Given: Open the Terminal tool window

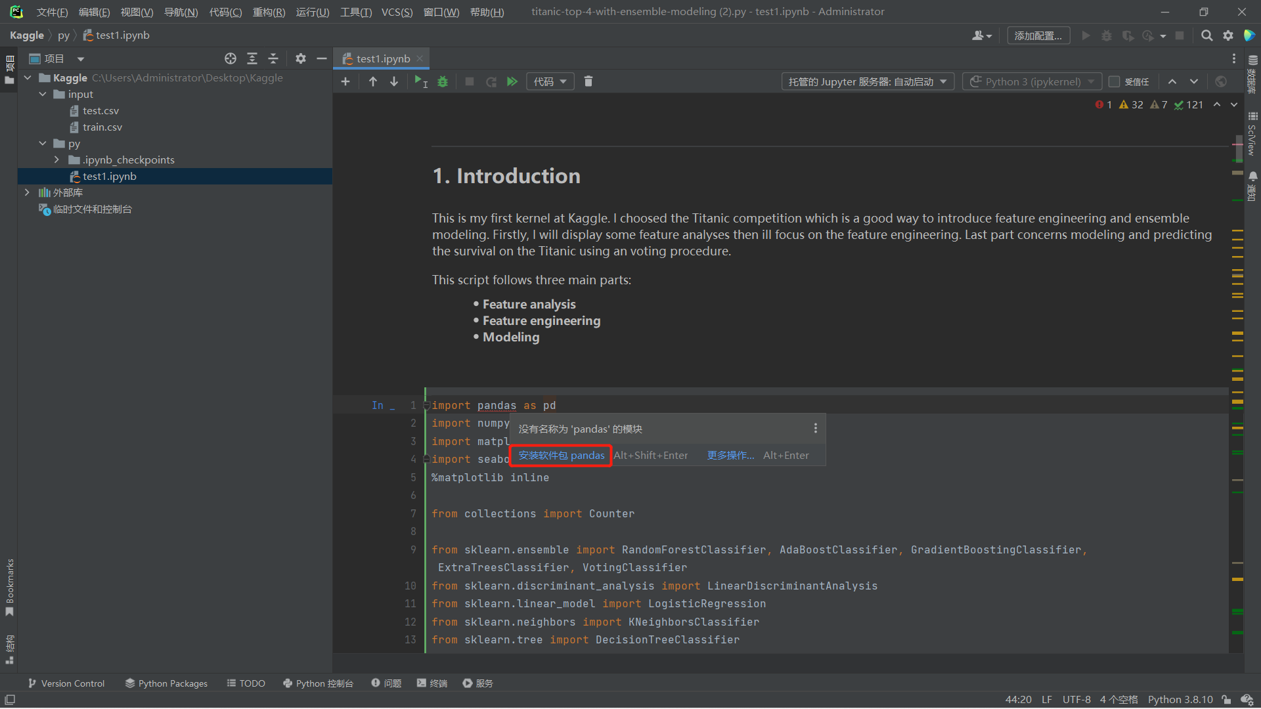Looking at the screenshot, I should [x=432, y=683].
